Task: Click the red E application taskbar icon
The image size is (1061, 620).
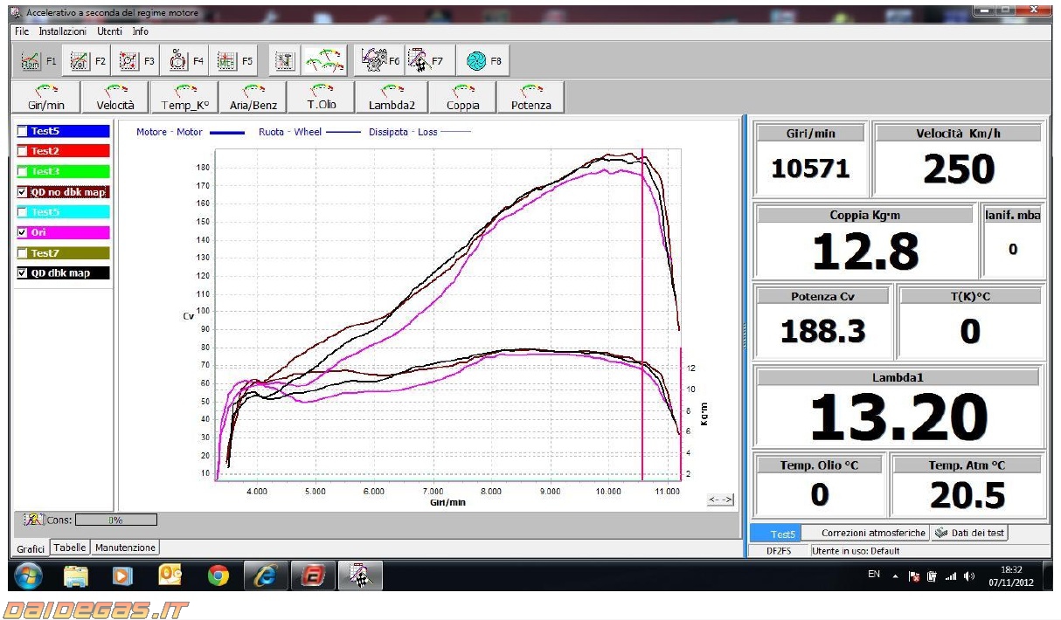Action: 313,575
